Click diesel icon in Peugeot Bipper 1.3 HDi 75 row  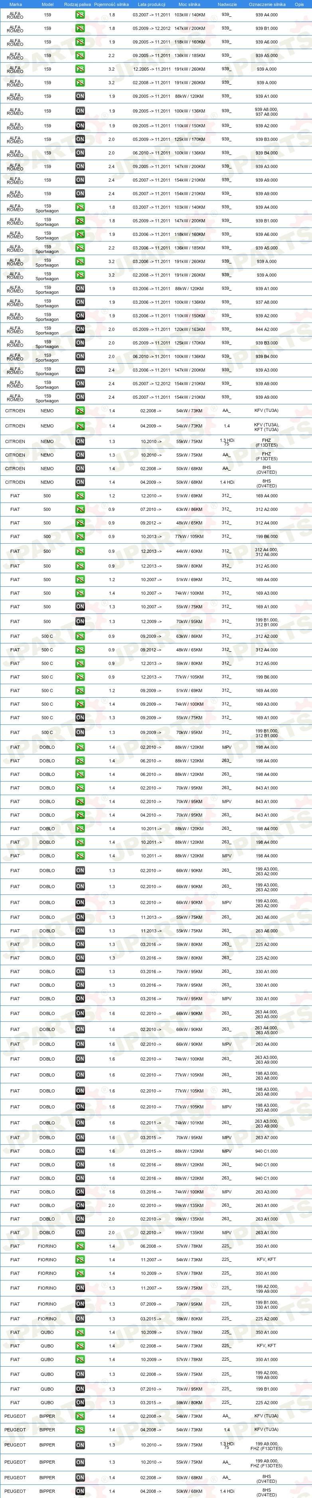pyautogui.click(x=80, y=1445)
